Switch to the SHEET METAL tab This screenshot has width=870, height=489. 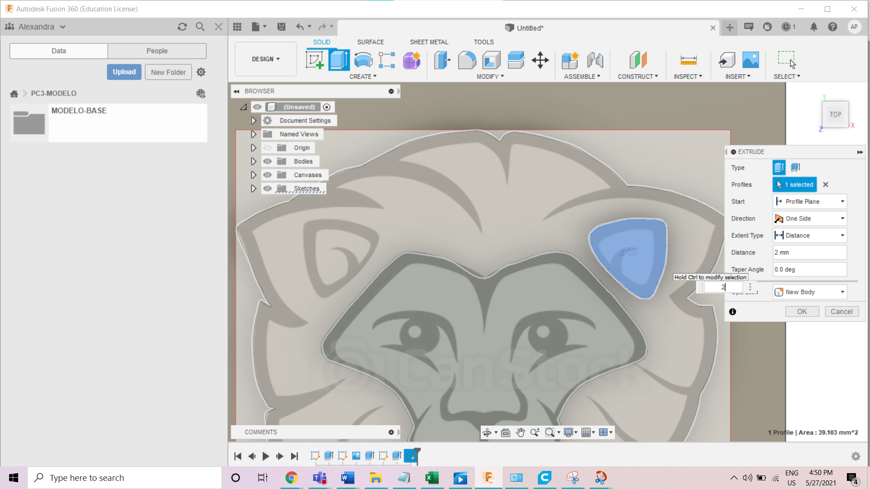pyautogui.click(x=429, y=42)
